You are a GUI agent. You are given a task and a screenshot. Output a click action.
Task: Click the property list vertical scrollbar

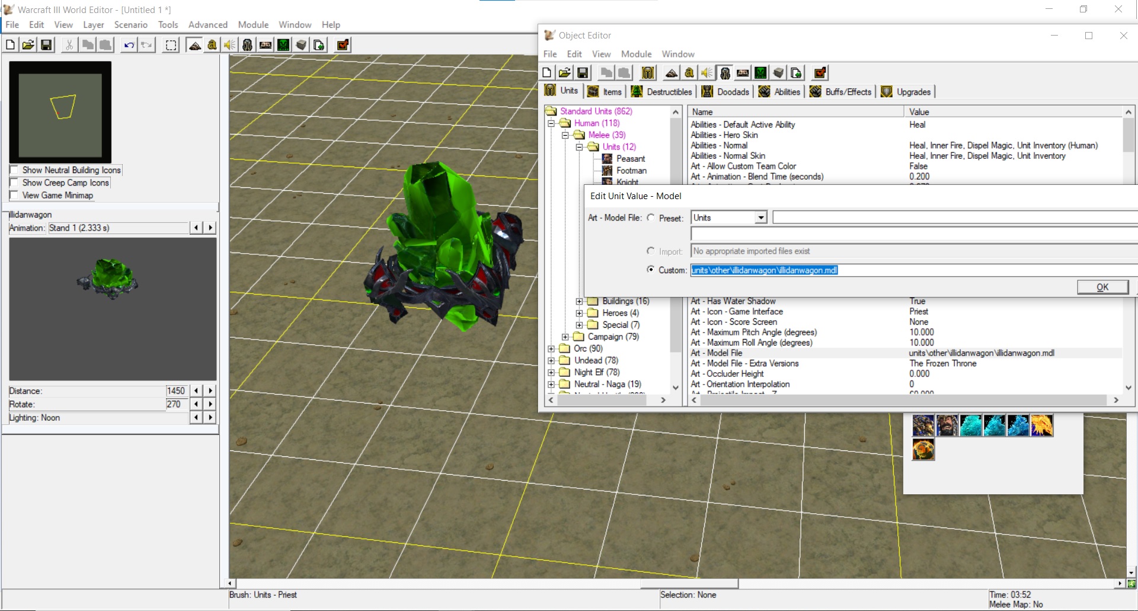pyautogui.click(x=1129, y=249)
